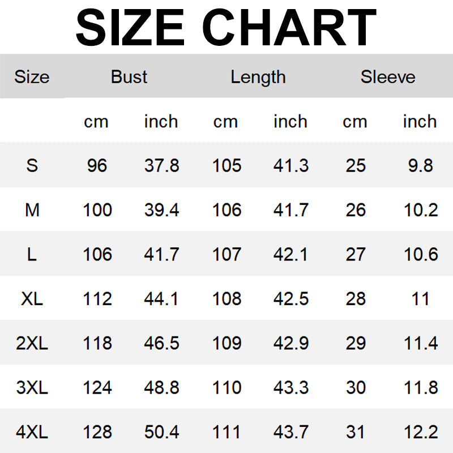453x453 pixels.
Task: Click the S size row label
Action: [x=32, y=165]
